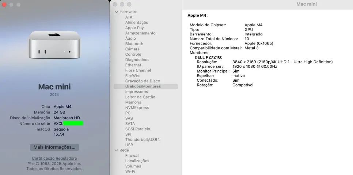The height and width of the screenshot is (175, 353).
Task: Click the Metal 3 compatibility value
Action: (251, 48)
